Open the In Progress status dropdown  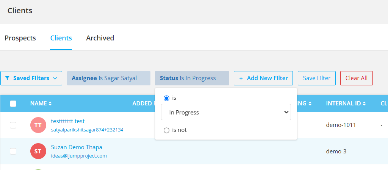226,112
